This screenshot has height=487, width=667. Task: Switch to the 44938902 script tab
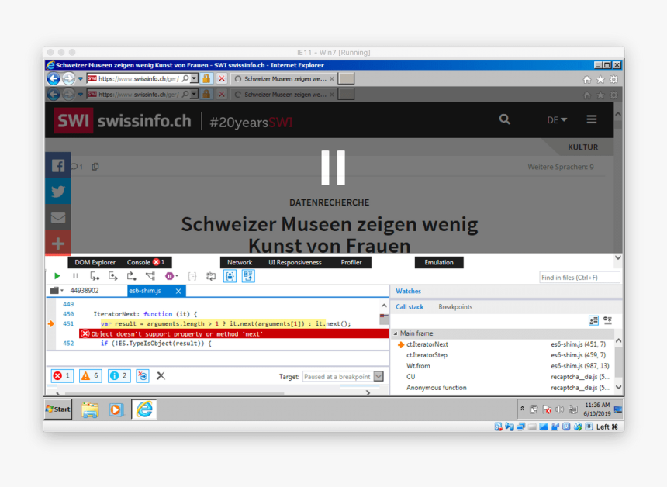click(85, 291)
